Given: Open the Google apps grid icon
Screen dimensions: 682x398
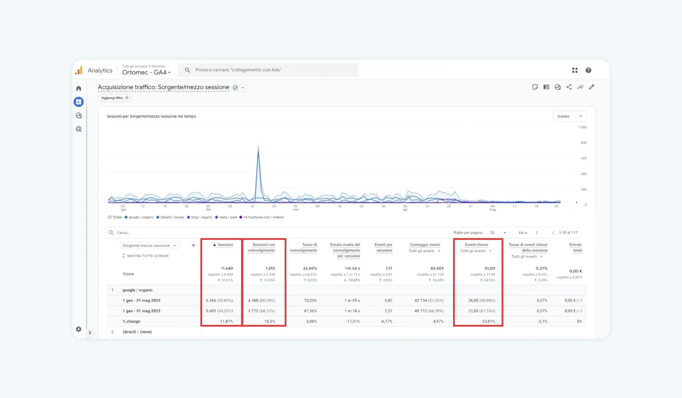Looking at the screenshot, I should [x=575, y=70].
